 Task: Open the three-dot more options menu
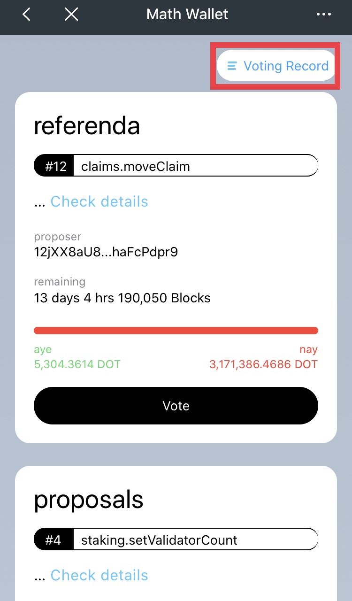click(324, 15)
